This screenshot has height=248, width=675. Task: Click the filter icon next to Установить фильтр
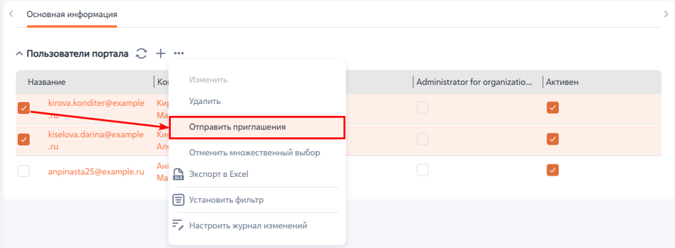pyautogui.click(x=178, y=200)
